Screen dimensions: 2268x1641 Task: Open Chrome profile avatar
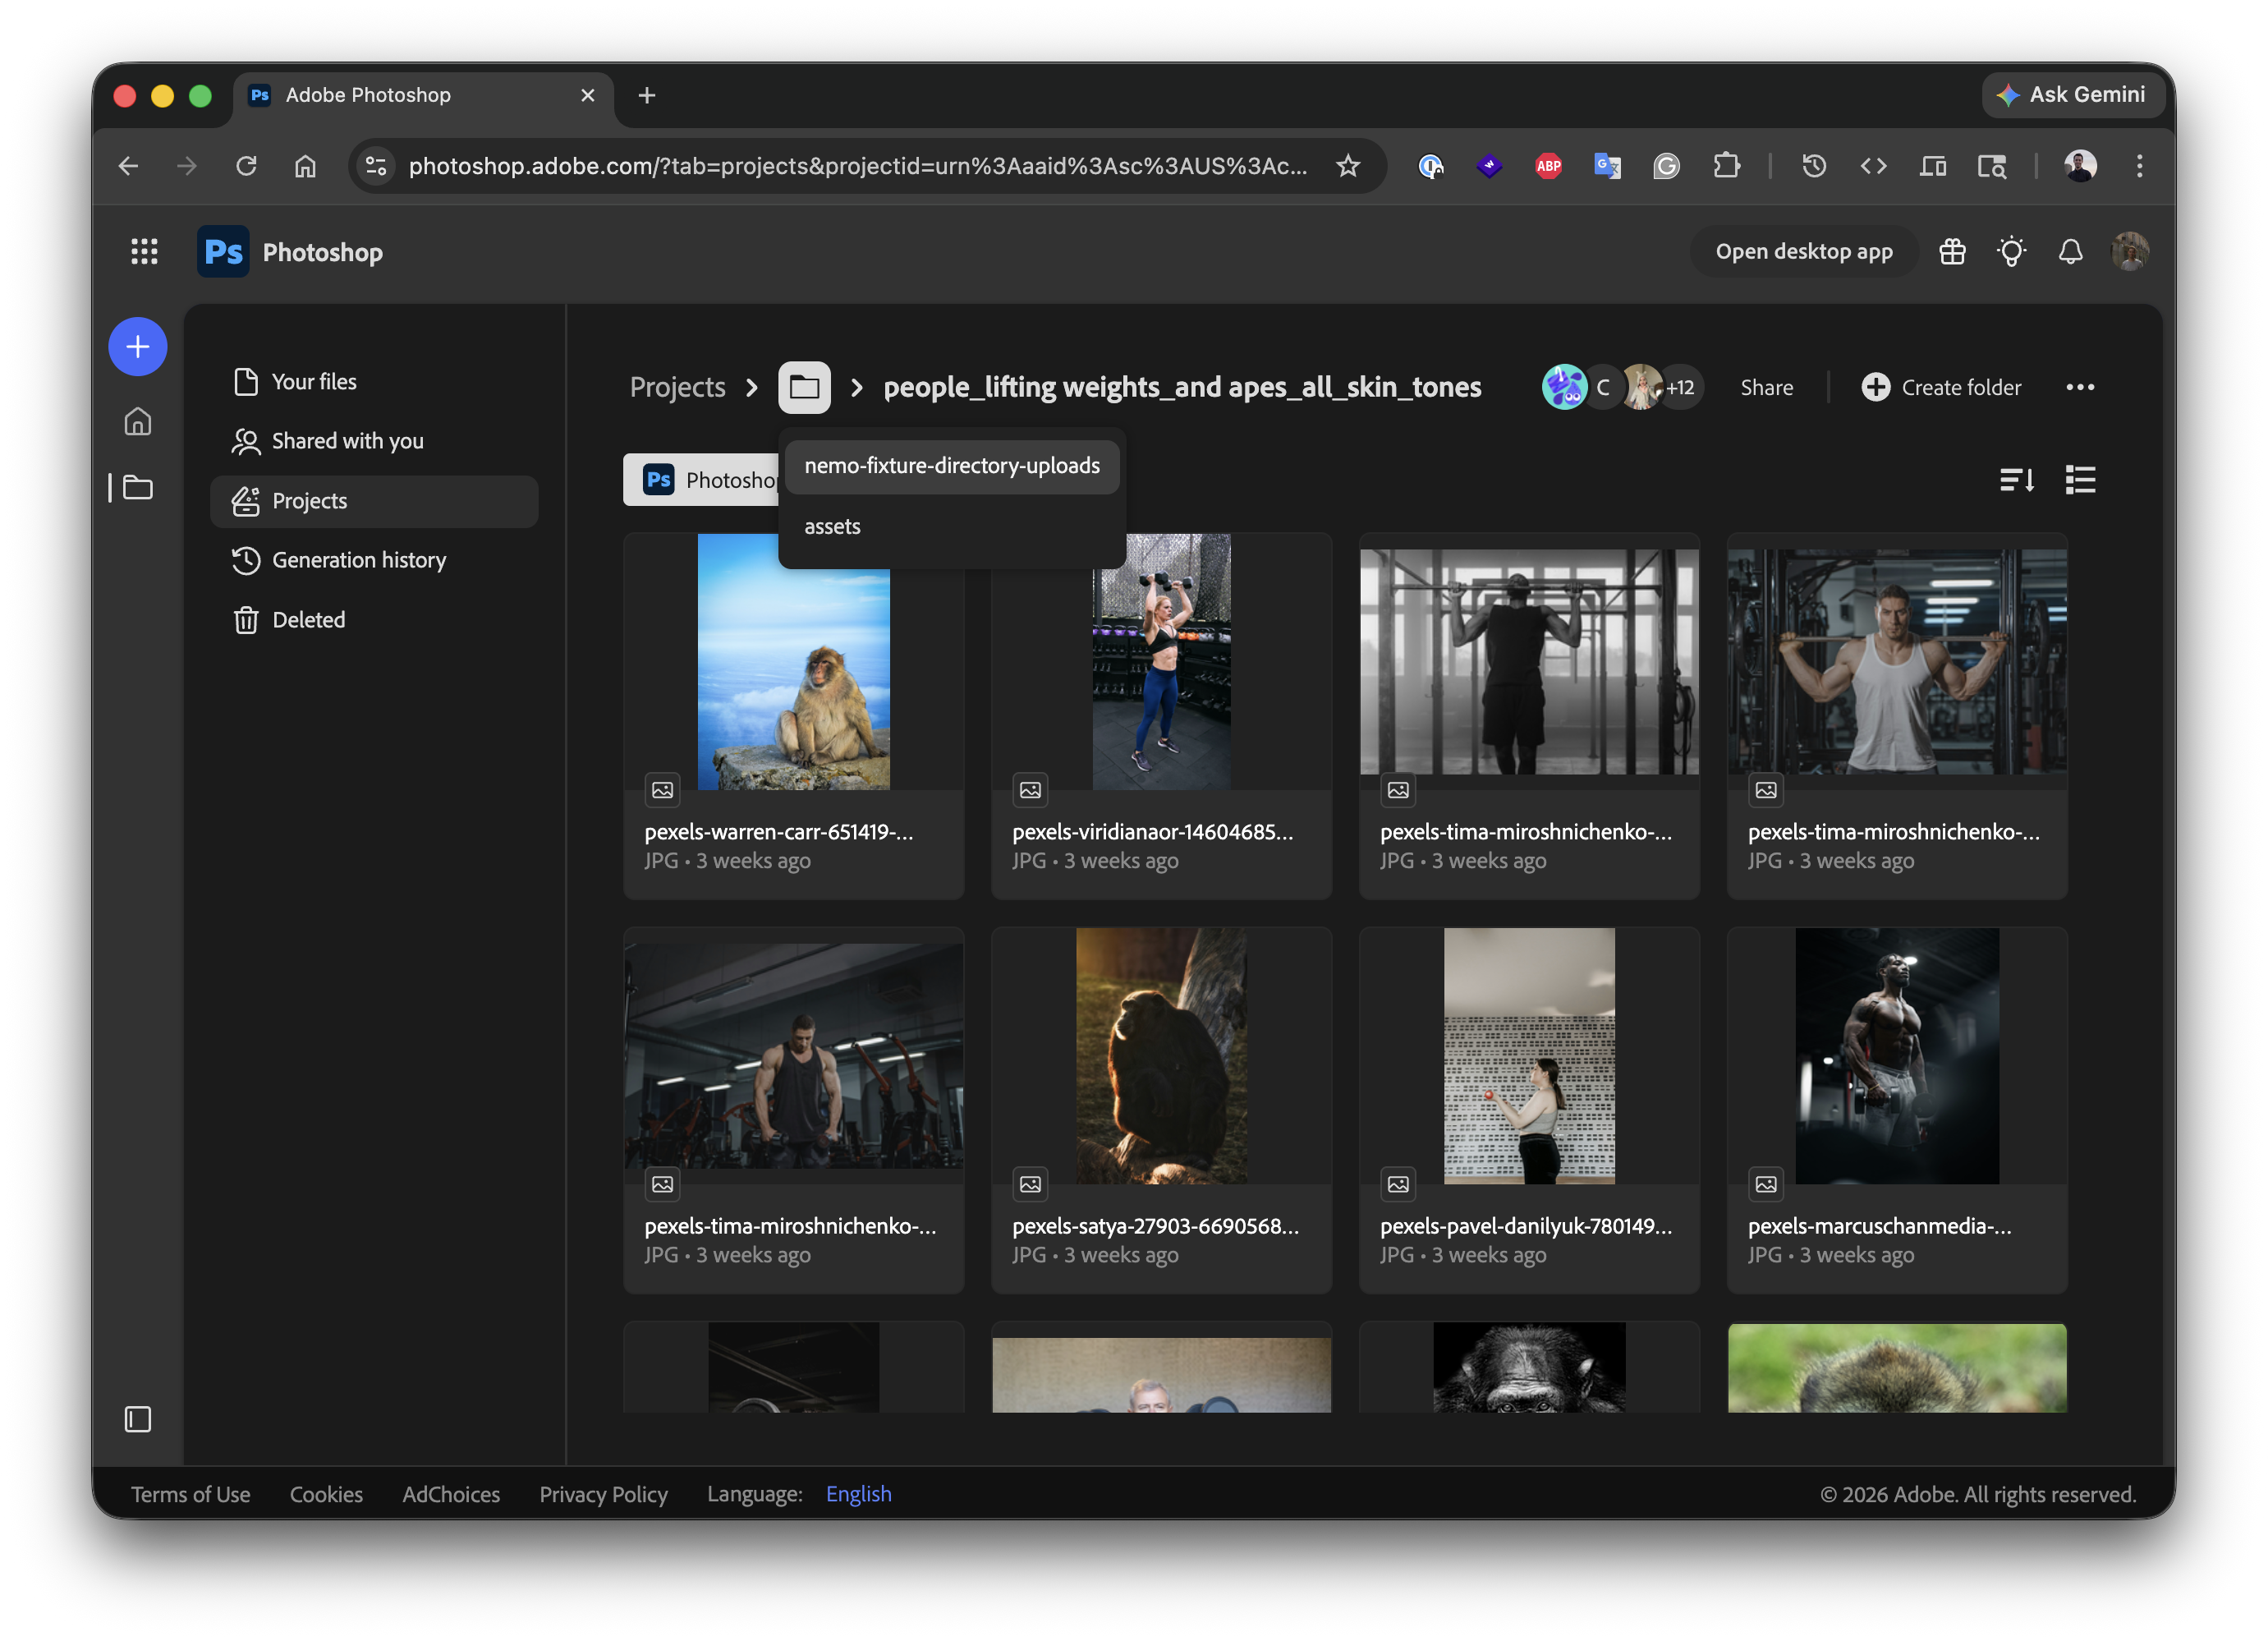point(2080,166)
